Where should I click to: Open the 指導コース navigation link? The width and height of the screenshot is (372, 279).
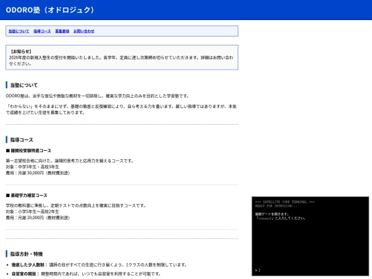pyautogui.click(x=42, y=31)
